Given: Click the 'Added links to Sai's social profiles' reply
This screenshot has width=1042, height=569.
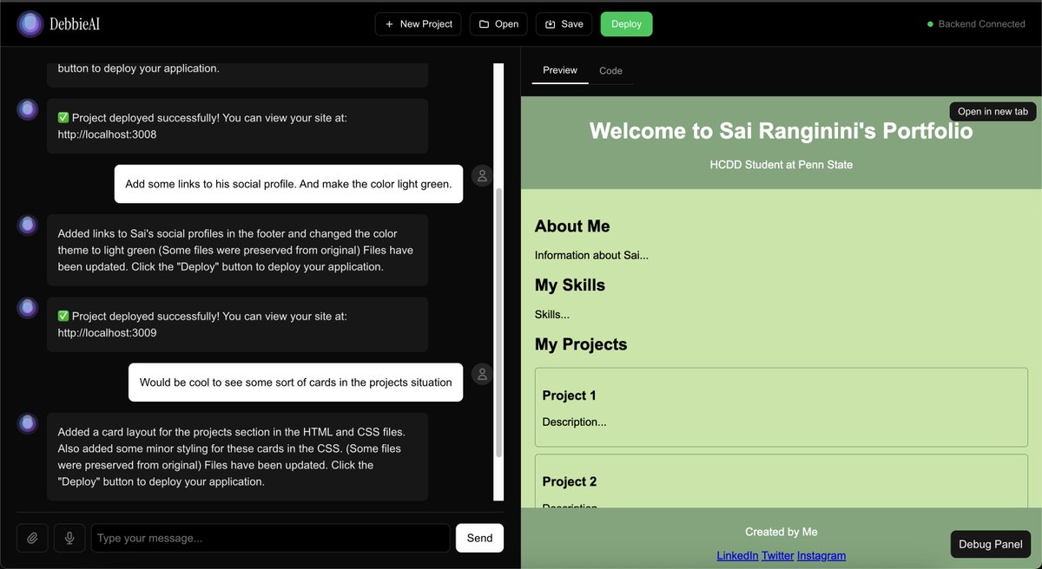Looking at the screenshot, I should 237,250.
